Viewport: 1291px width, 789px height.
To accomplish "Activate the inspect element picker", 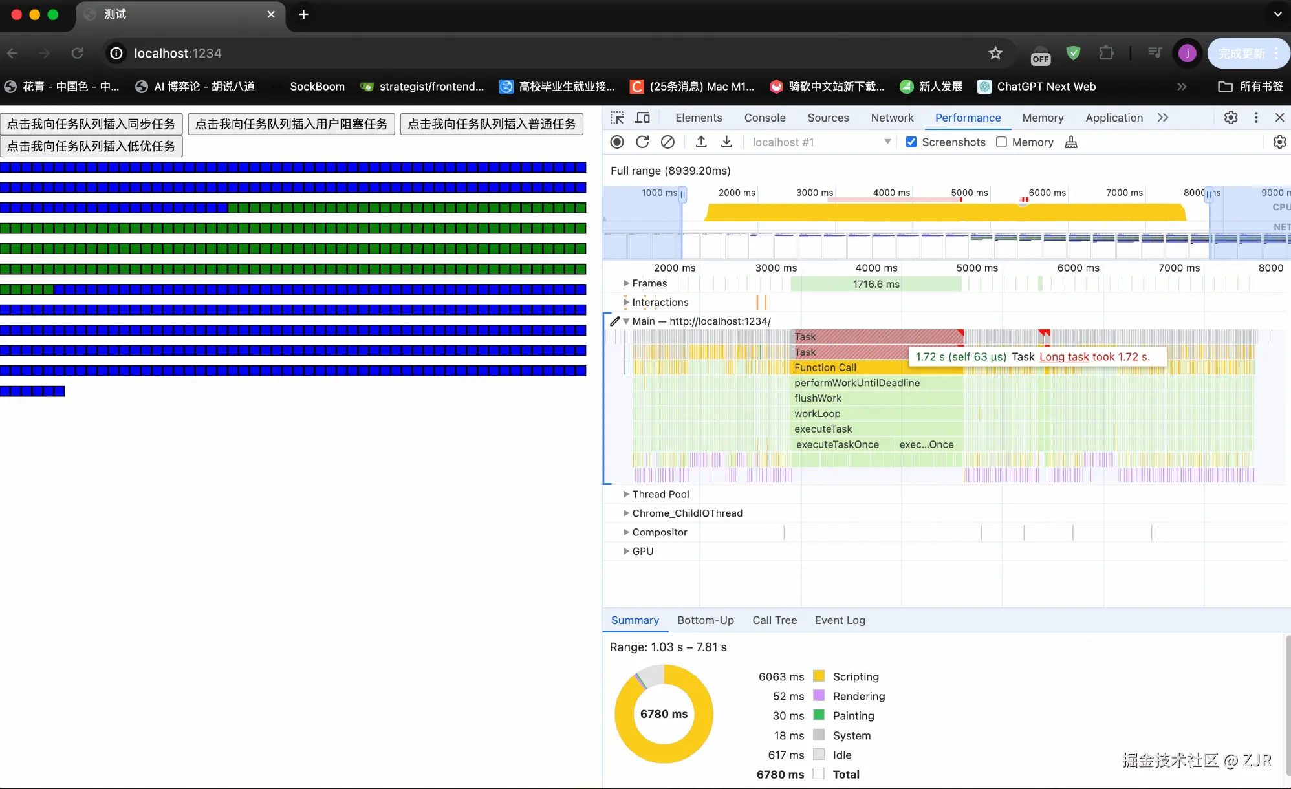I will (617, 118).
